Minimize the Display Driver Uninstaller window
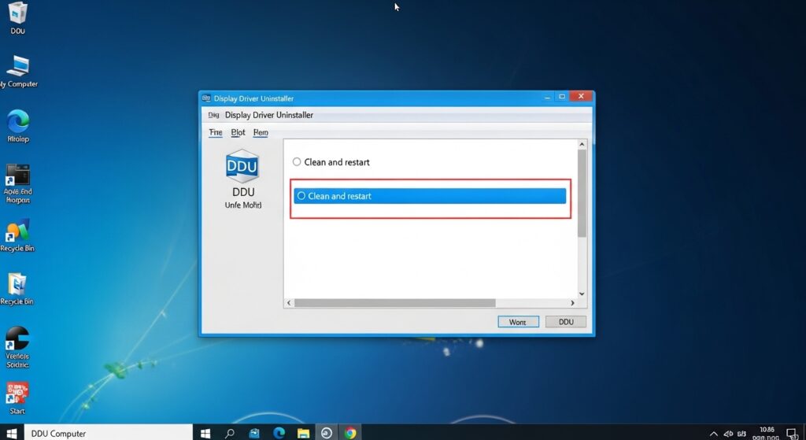Screen dimensions: 806x440 pyautogui.click(x=548, y=97)
